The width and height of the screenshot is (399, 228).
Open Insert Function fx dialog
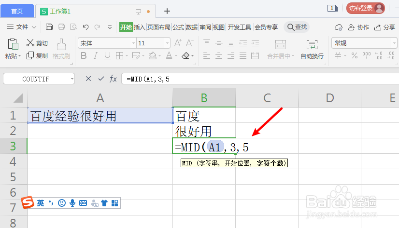point(113,79)
